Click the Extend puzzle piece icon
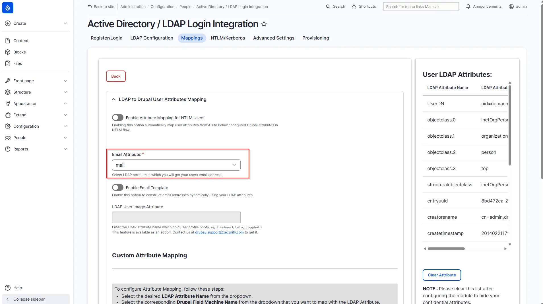 coord(8,115)
